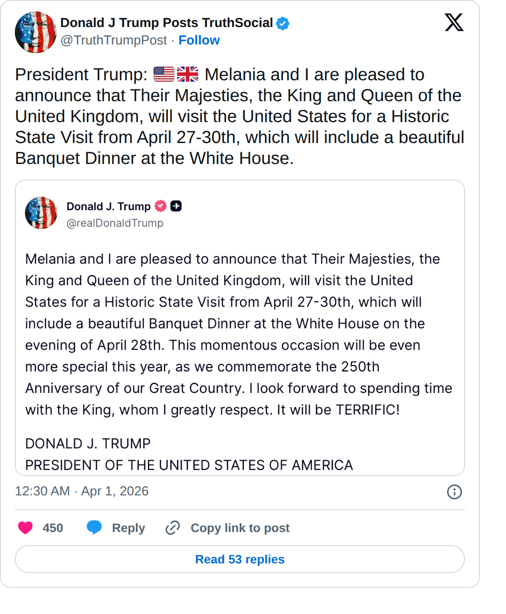
Task: Follow the TruthTrumpPost account
Action: click(x=199, y=40)
